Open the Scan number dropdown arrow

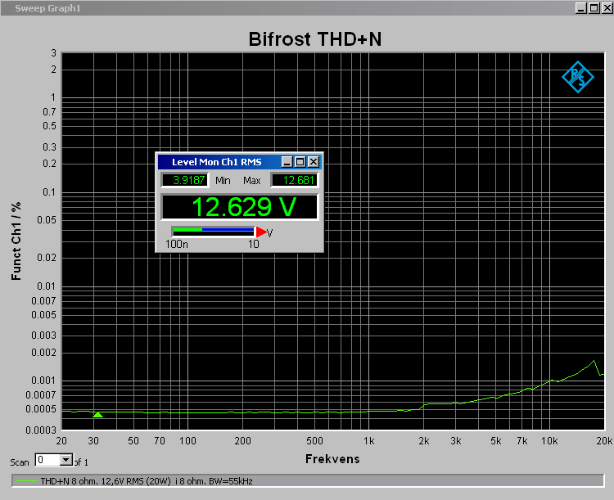[x=66, y=460]
